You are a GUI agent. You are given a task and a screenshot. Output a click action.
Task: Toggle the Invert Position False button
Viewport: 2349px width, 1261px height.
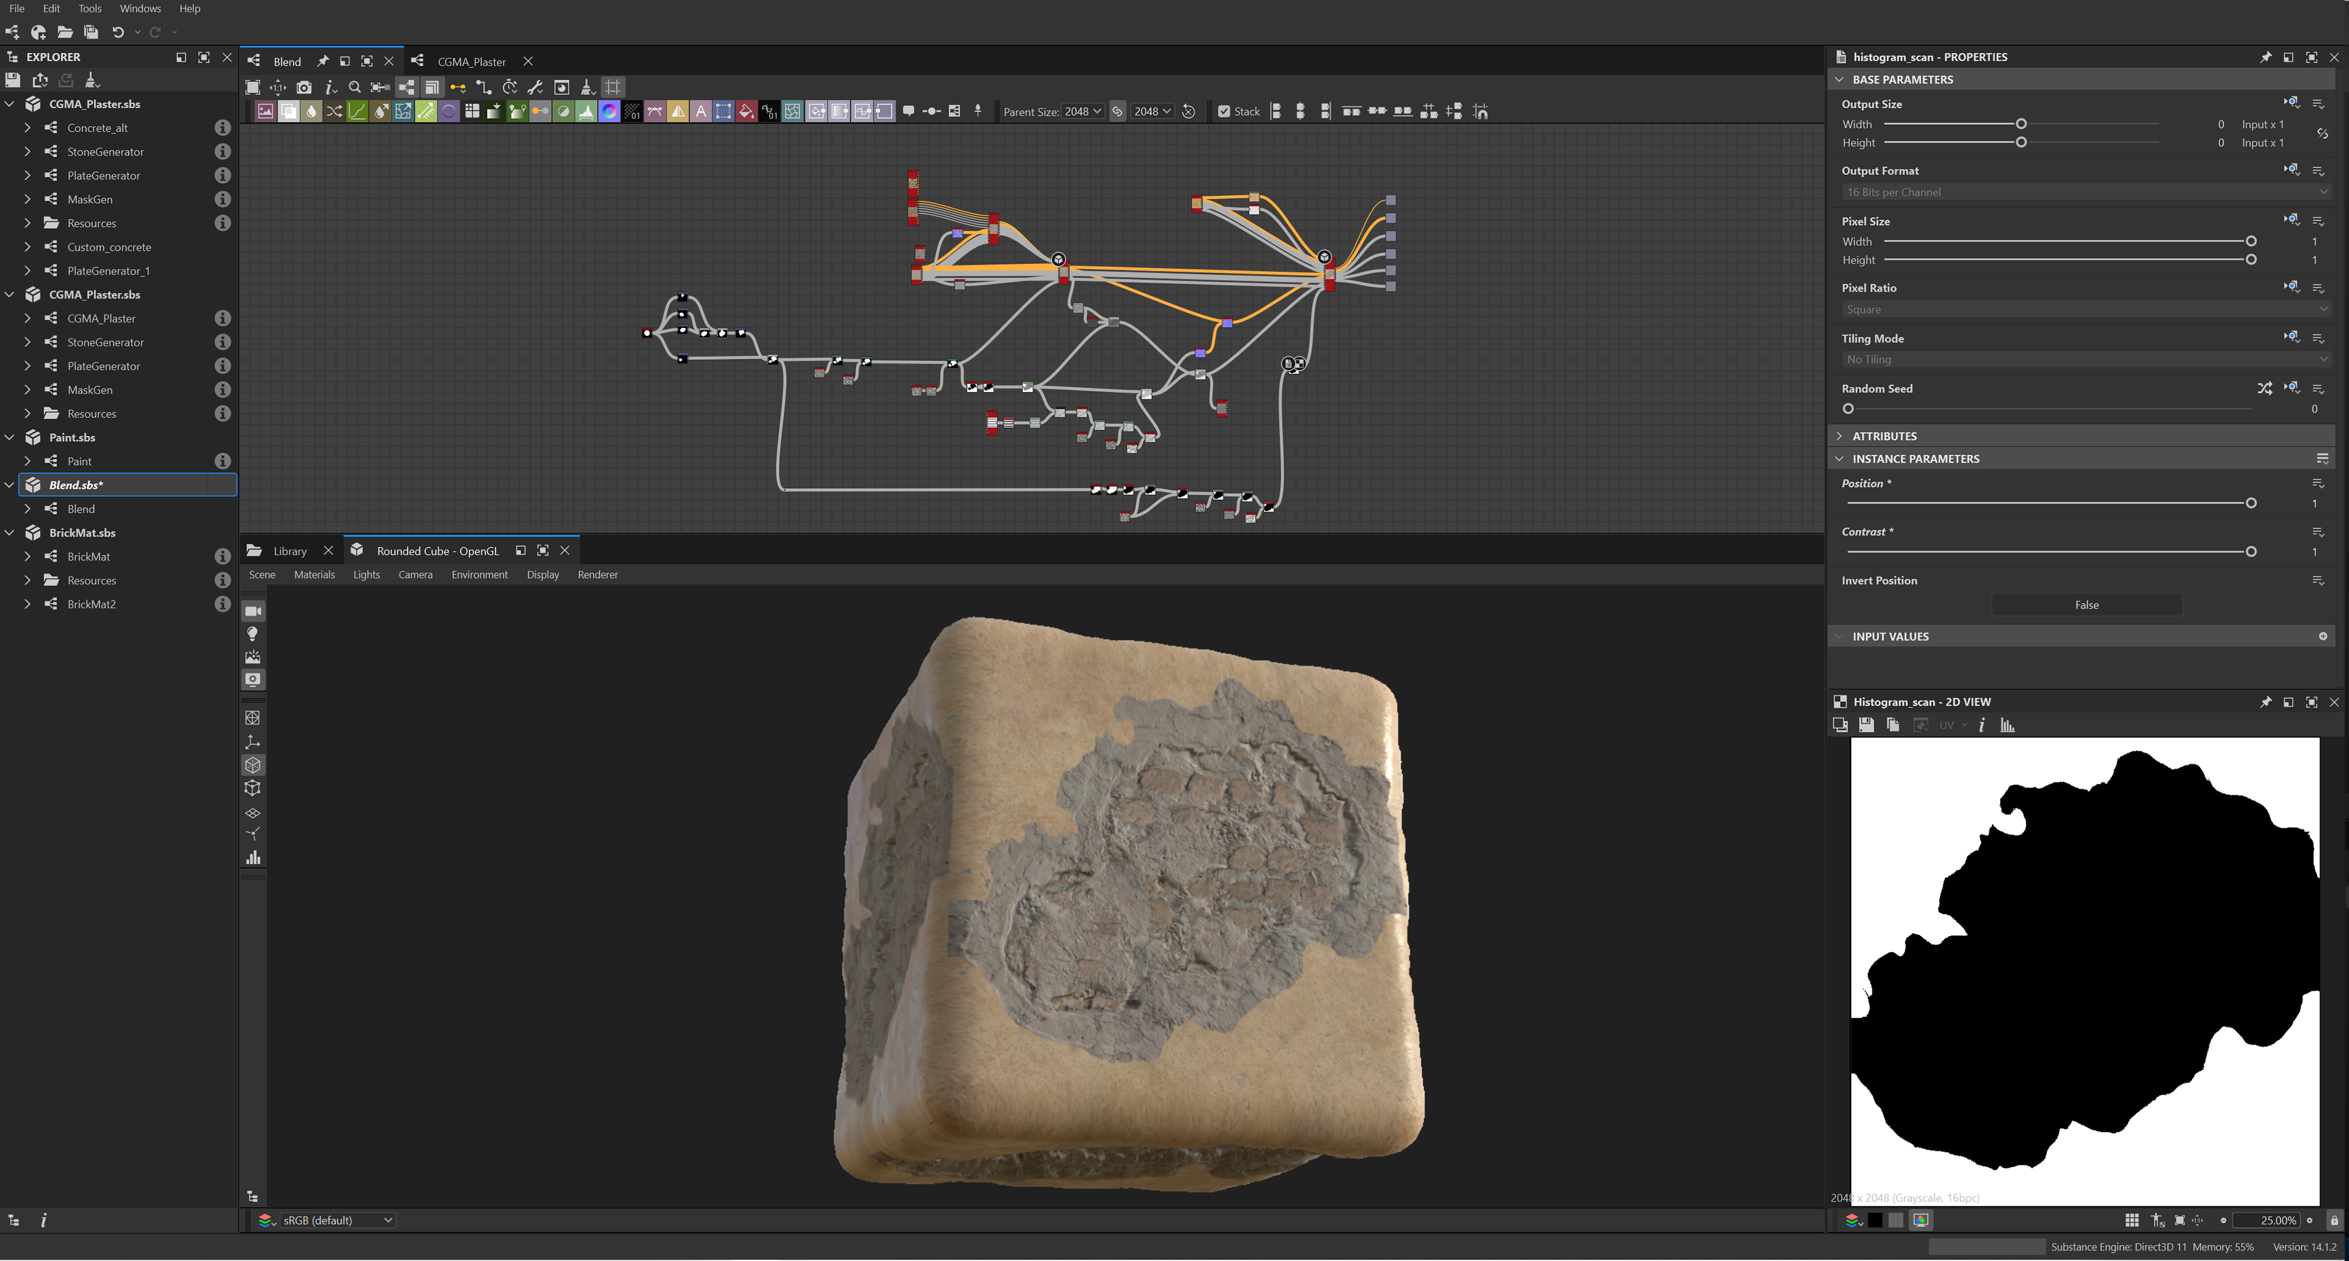pyautogui.click(x=2087, y=604)
